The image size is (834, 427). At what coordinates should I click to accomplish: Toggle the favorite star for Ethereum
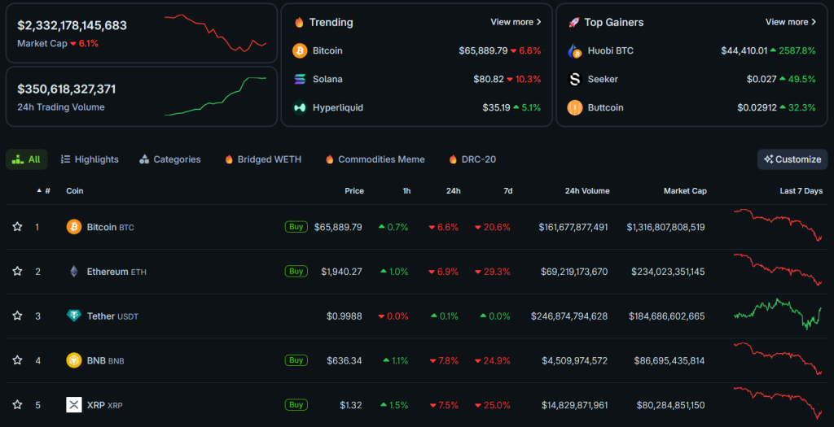(17, 272)
